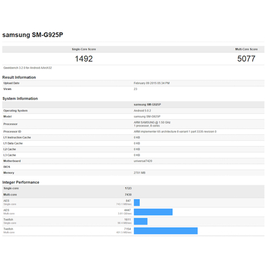Screen dimensions: 265x260
Task: Click the System Information heading
Action: [x=20, y=99]
